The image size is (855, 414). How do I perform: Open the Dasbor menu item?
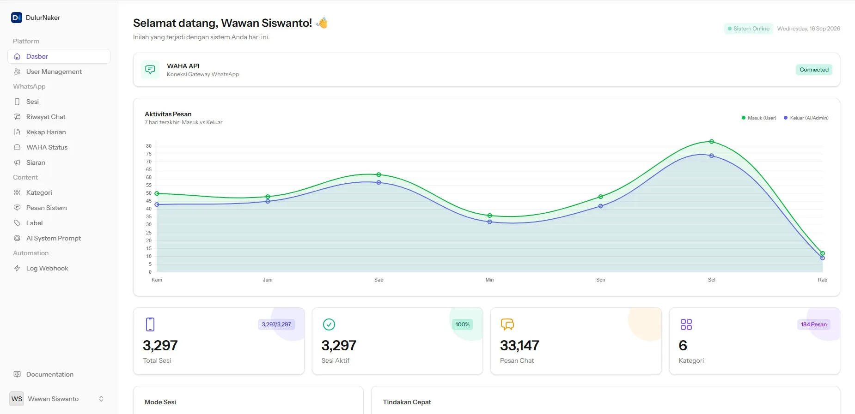[59, 56]
